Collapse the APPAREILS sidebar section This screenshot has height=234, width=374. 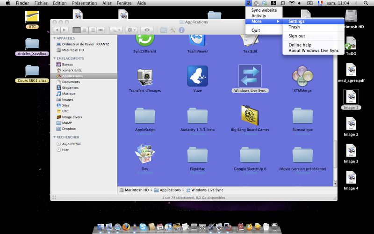(54, 38)
